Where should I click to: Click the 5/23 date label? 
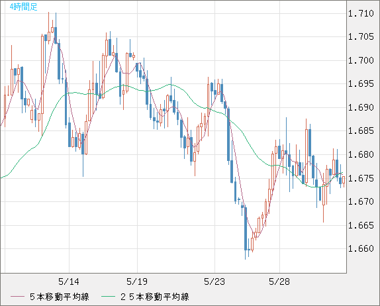(214, 281)
